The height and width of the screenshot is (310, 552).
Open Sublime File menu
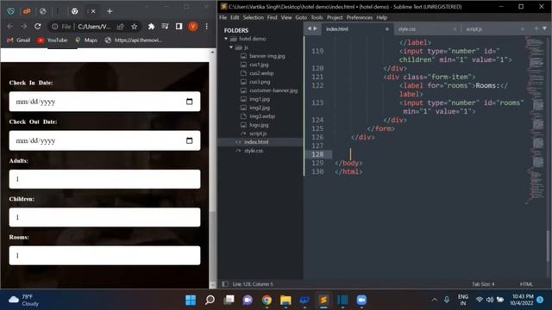[223, 17]
